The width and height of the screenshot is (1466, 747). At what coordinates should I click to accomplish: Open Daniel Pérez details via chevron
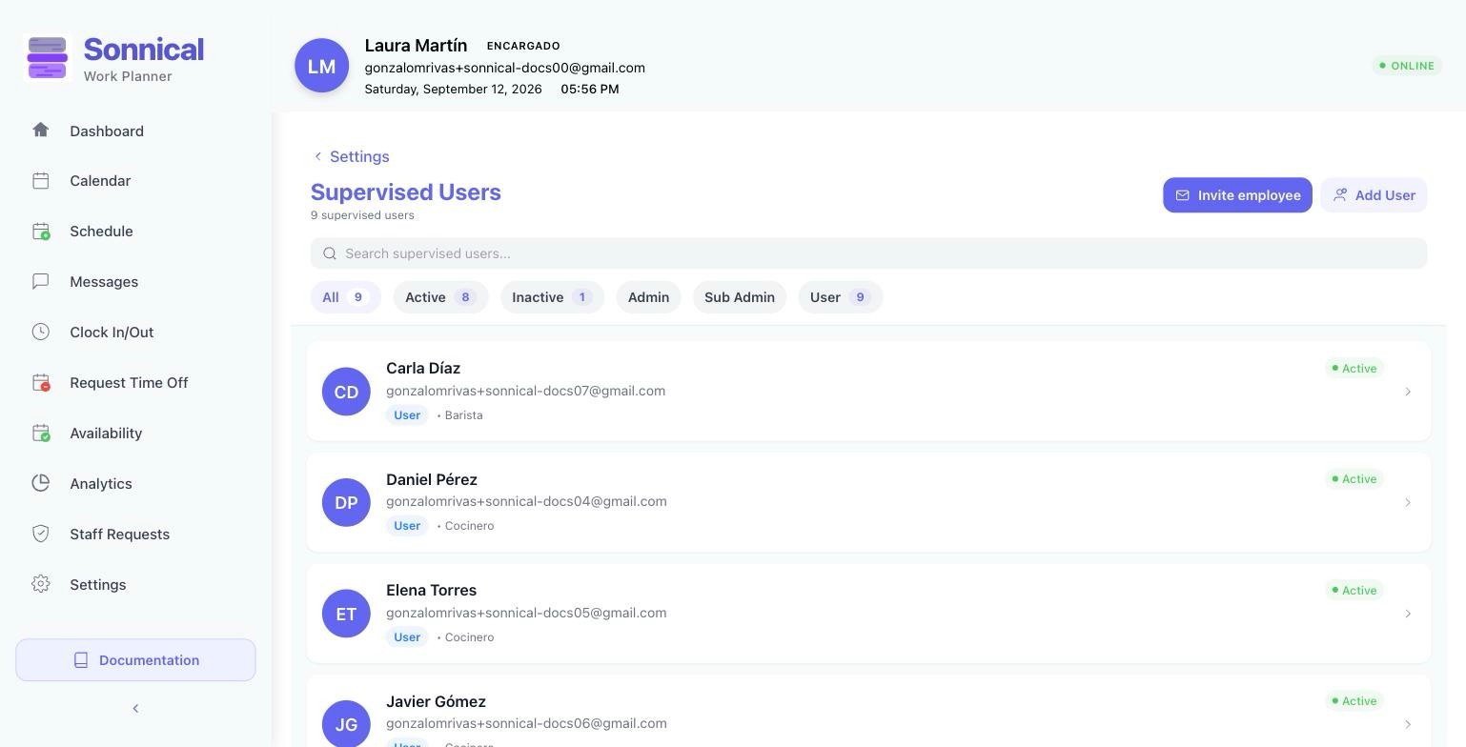pyautogui.click(x=1408, y=502)
